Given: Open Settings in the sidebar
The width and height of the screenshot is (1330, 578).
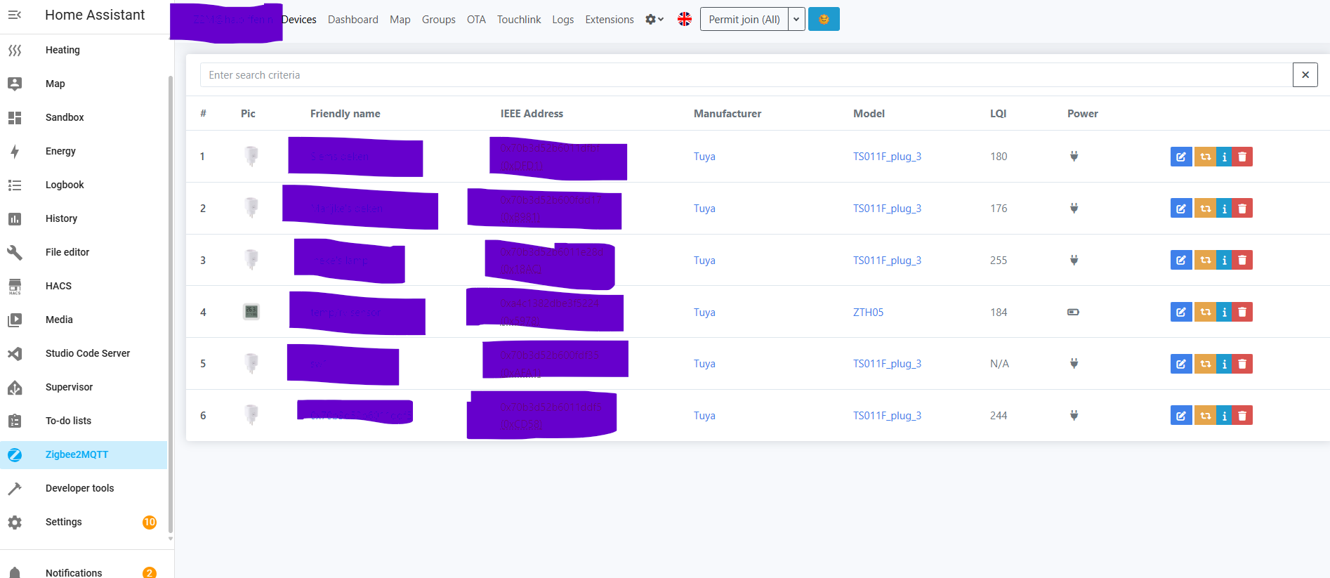Looking at the screenshot, I should click(x=84, y=522).
